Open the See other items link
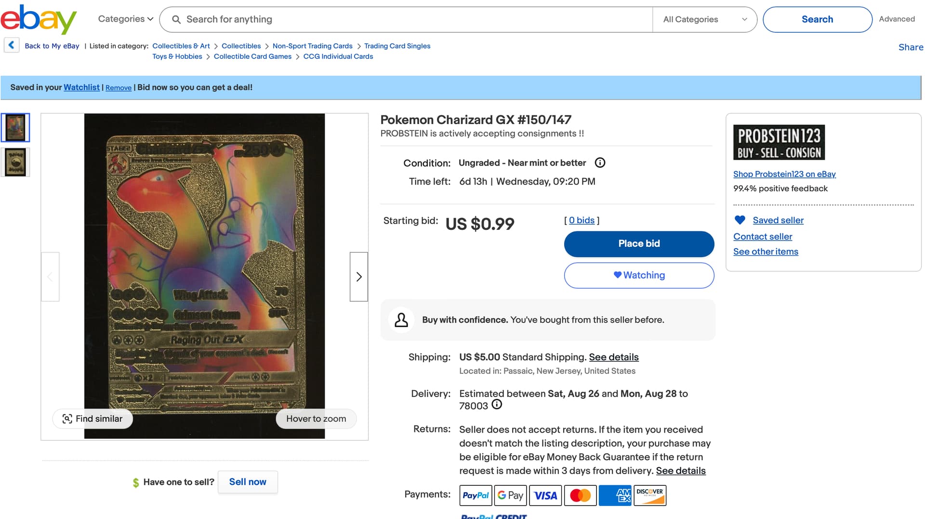 (766, 252)
